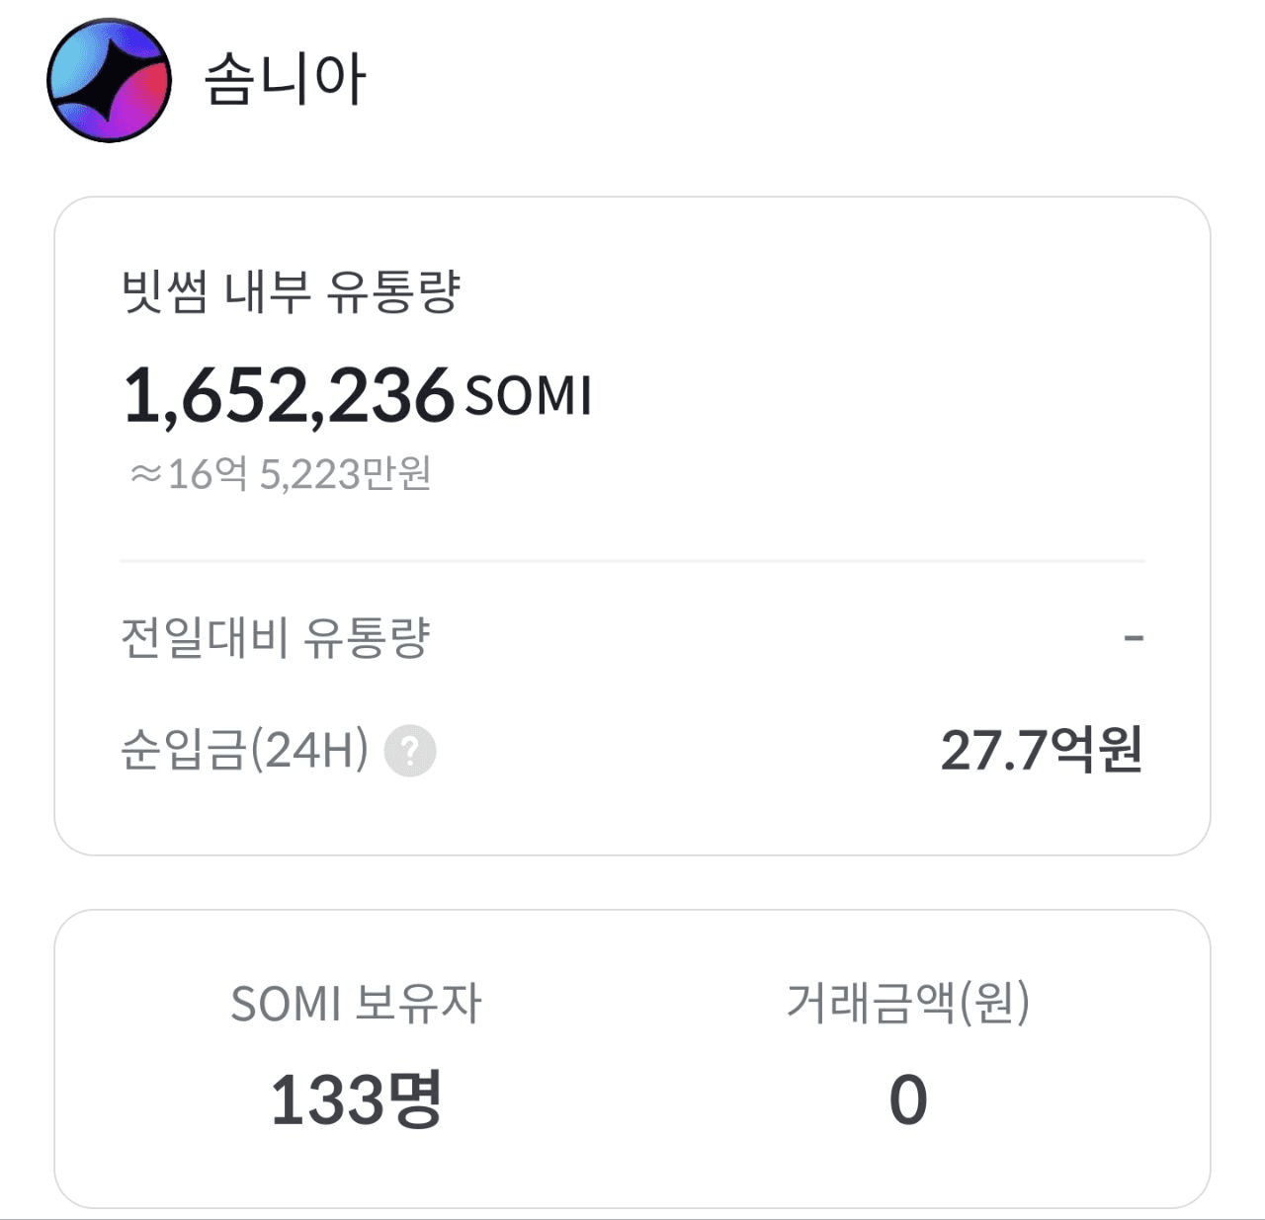Click the 솜니아 coin name title
The height and width of the screenshot is (1220, 1265).
285,80
